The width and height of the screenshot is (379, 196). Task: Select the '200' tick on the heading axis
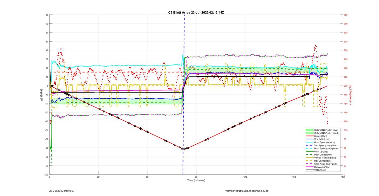point(346,86)
